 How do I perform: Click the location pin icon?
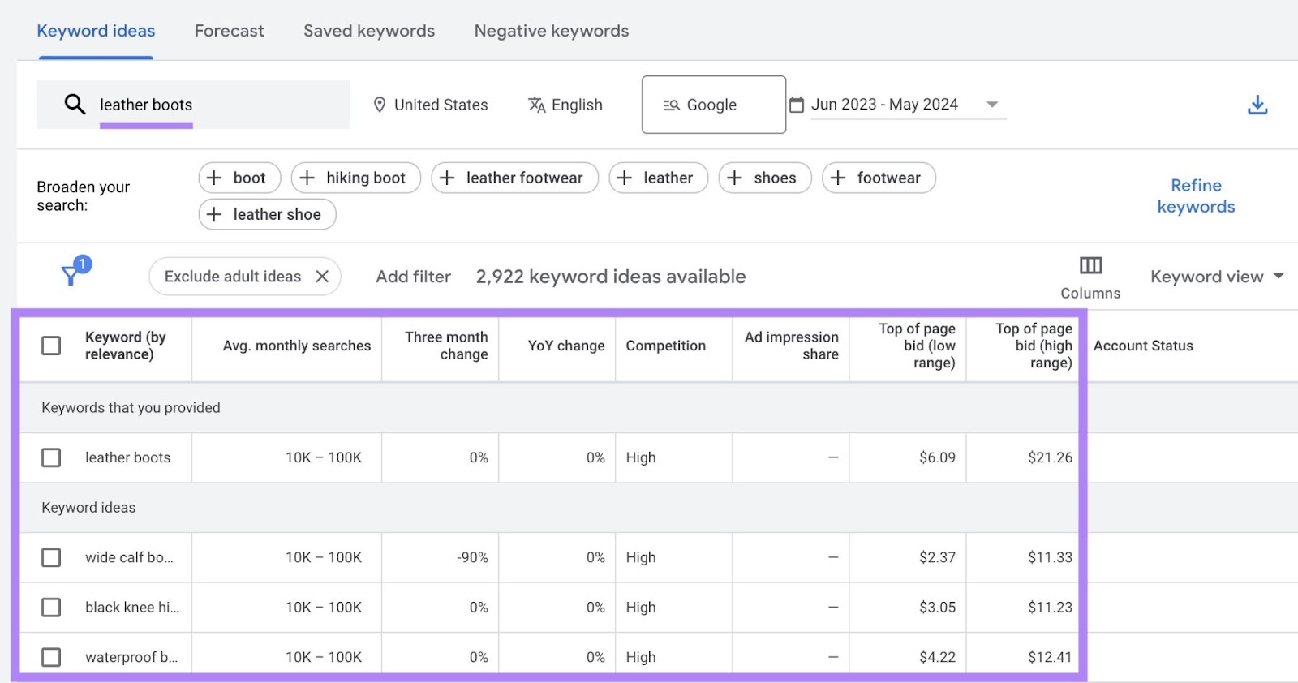pyautogui.click(x=379, y=105)
